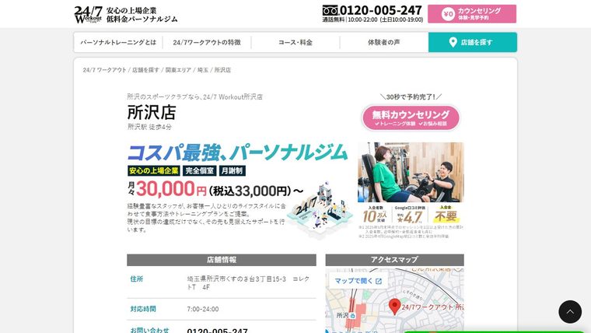This screenshot has height=333, width=591.
Task: Click the 住所 row label
Action: point(137,279)
